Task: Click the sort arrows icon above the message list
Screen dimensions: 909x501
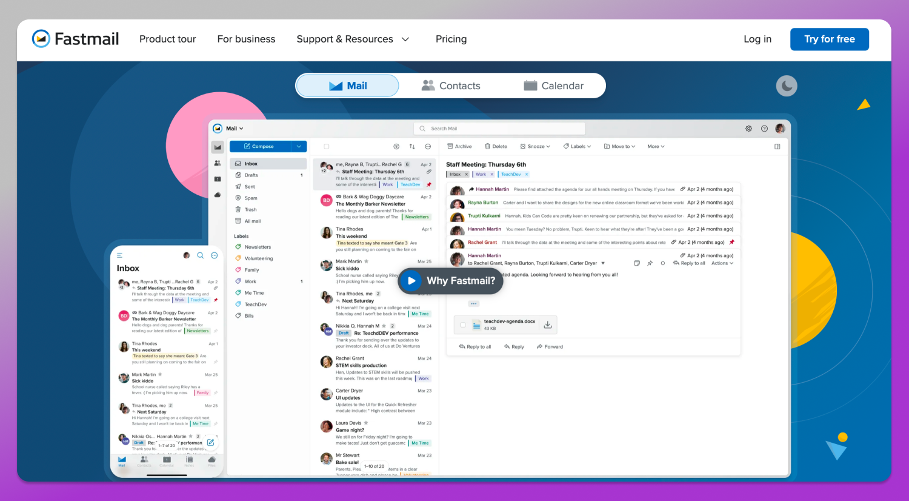Action: [412, 147]
